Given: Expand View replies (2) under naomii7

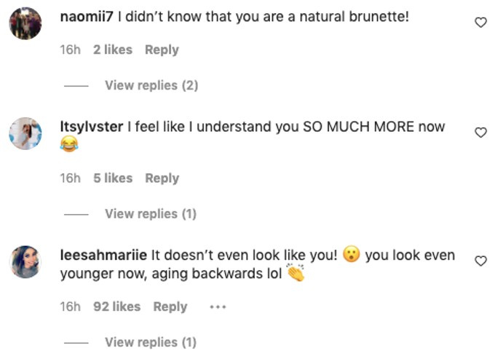Looking at the screenshot, I should click(151, 85).
